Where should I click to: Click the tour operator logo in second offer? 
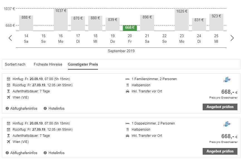click(227, 124)
